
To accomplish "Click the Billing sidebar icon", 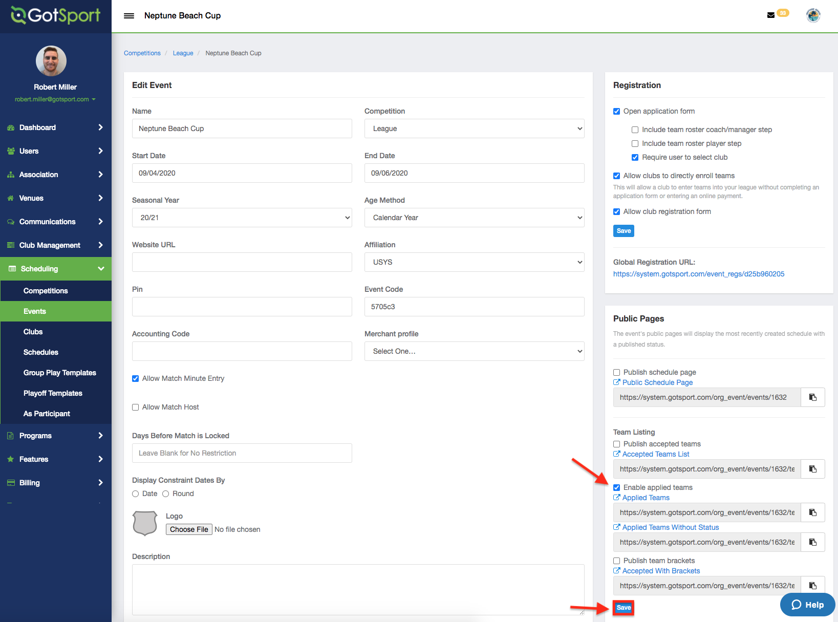I will point(11,483).
